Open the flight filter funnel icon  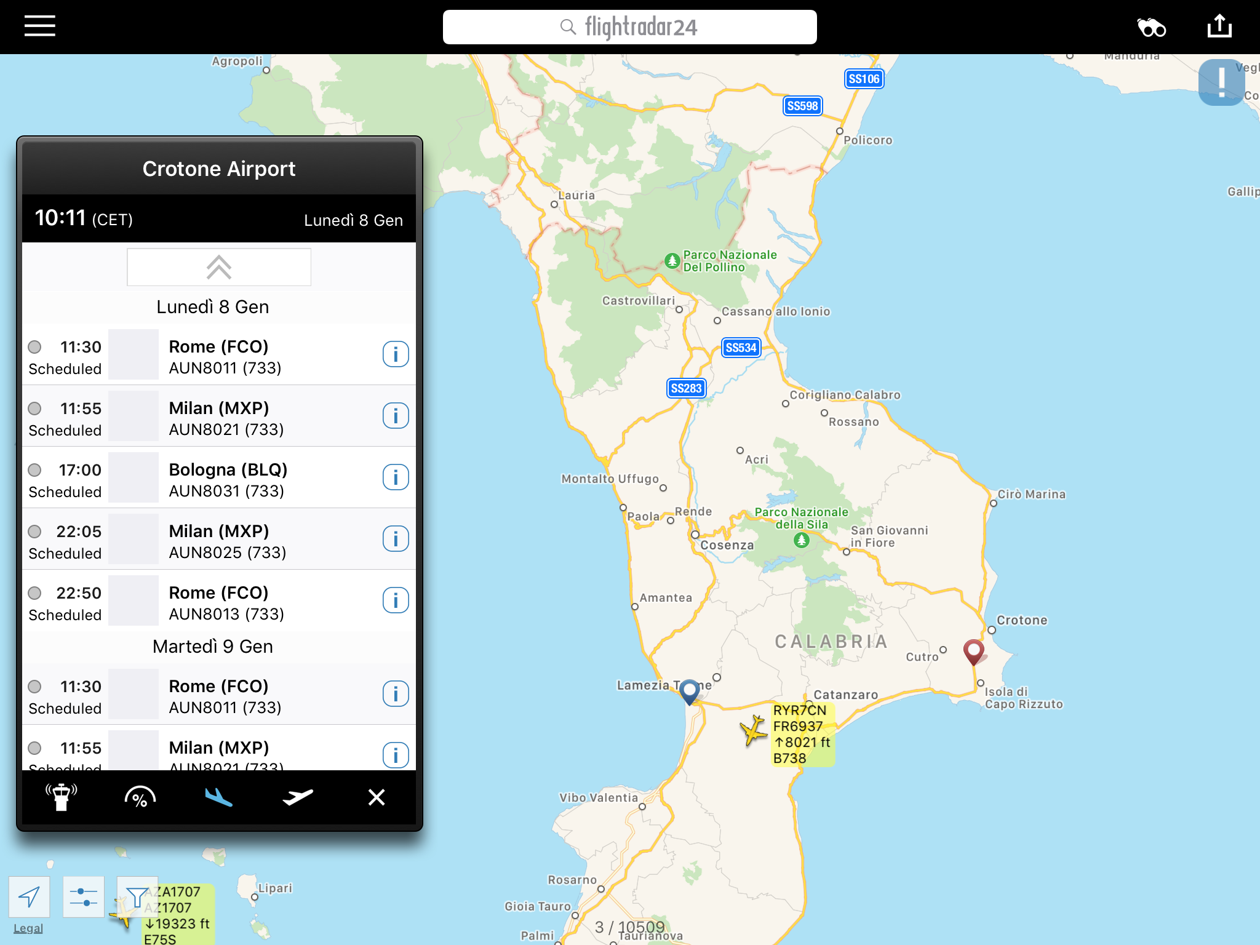(137, 897)
